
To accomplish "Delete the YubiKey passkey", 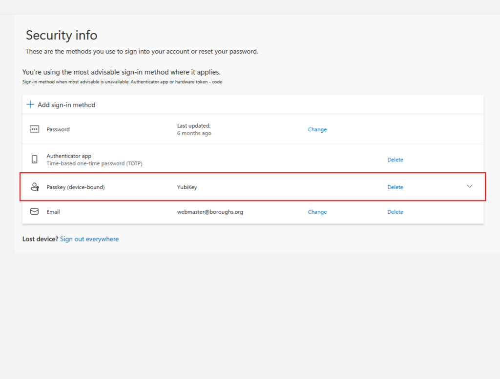I will point(395,187).
